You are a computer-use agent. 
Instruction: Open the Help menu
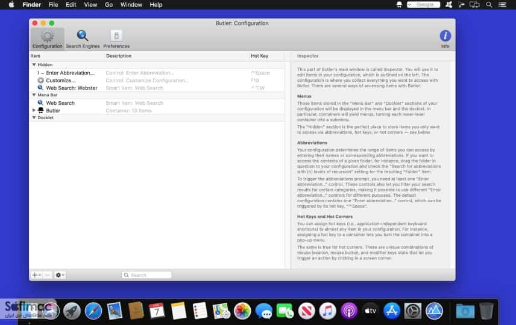pyautogui.click(x=156, y=5)
